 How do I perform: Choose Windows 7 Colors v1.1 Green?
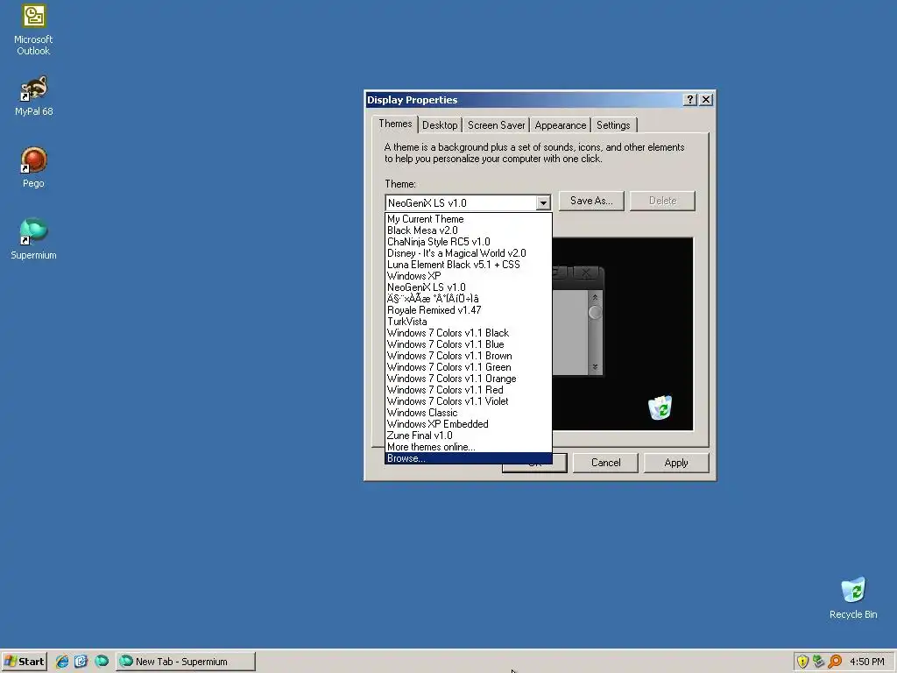[468, 367]
